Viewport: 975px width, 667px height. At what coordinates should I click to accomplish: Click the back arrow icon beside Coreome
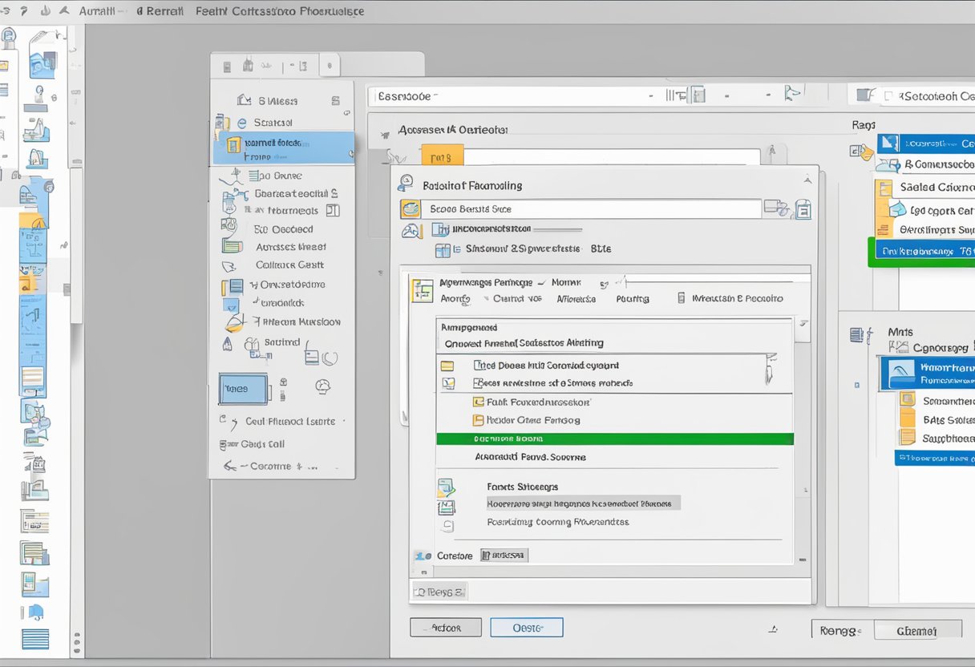(230, 466)
